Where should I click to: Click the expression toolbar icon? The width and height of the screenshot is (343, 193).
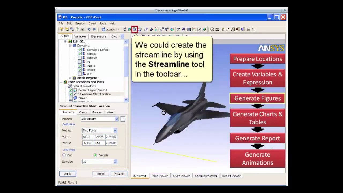[x=184, y=29]
